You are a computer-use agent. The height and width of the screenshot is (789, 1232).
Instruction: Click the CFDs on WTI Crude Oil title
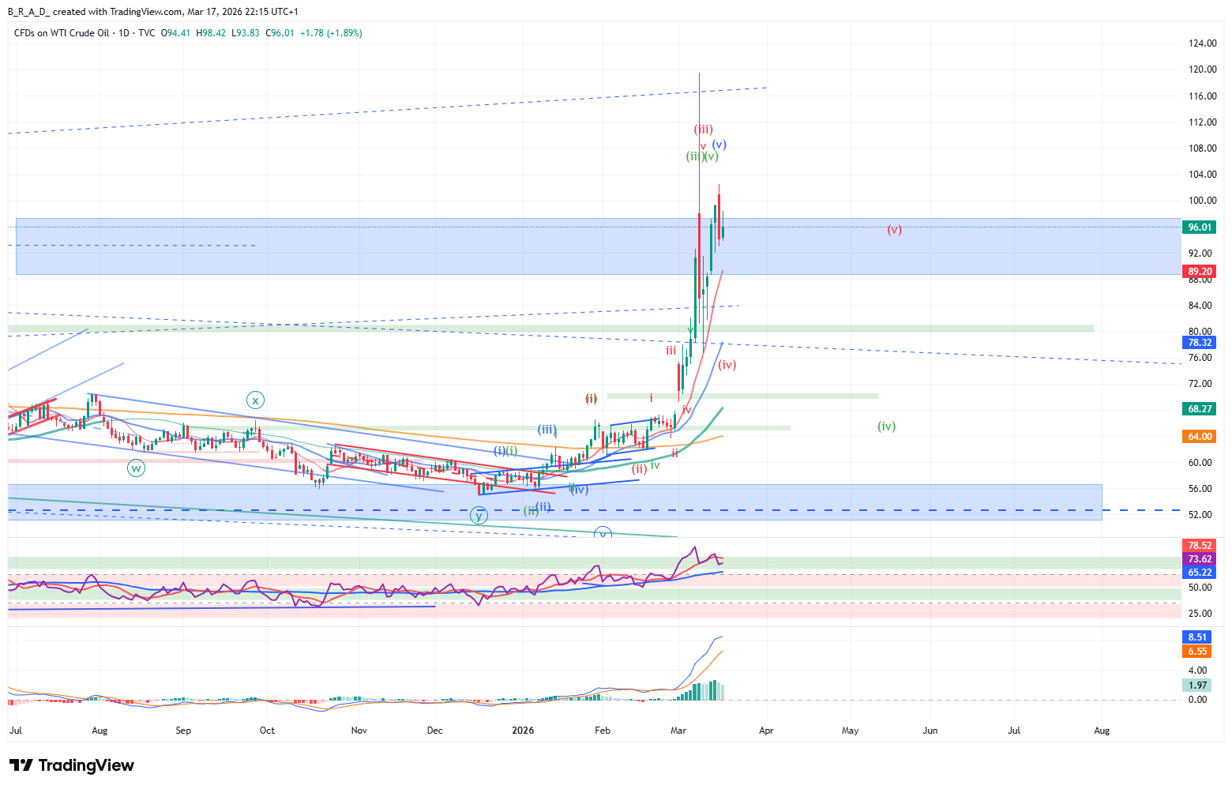pyautogui.click(x=62, y=33)
